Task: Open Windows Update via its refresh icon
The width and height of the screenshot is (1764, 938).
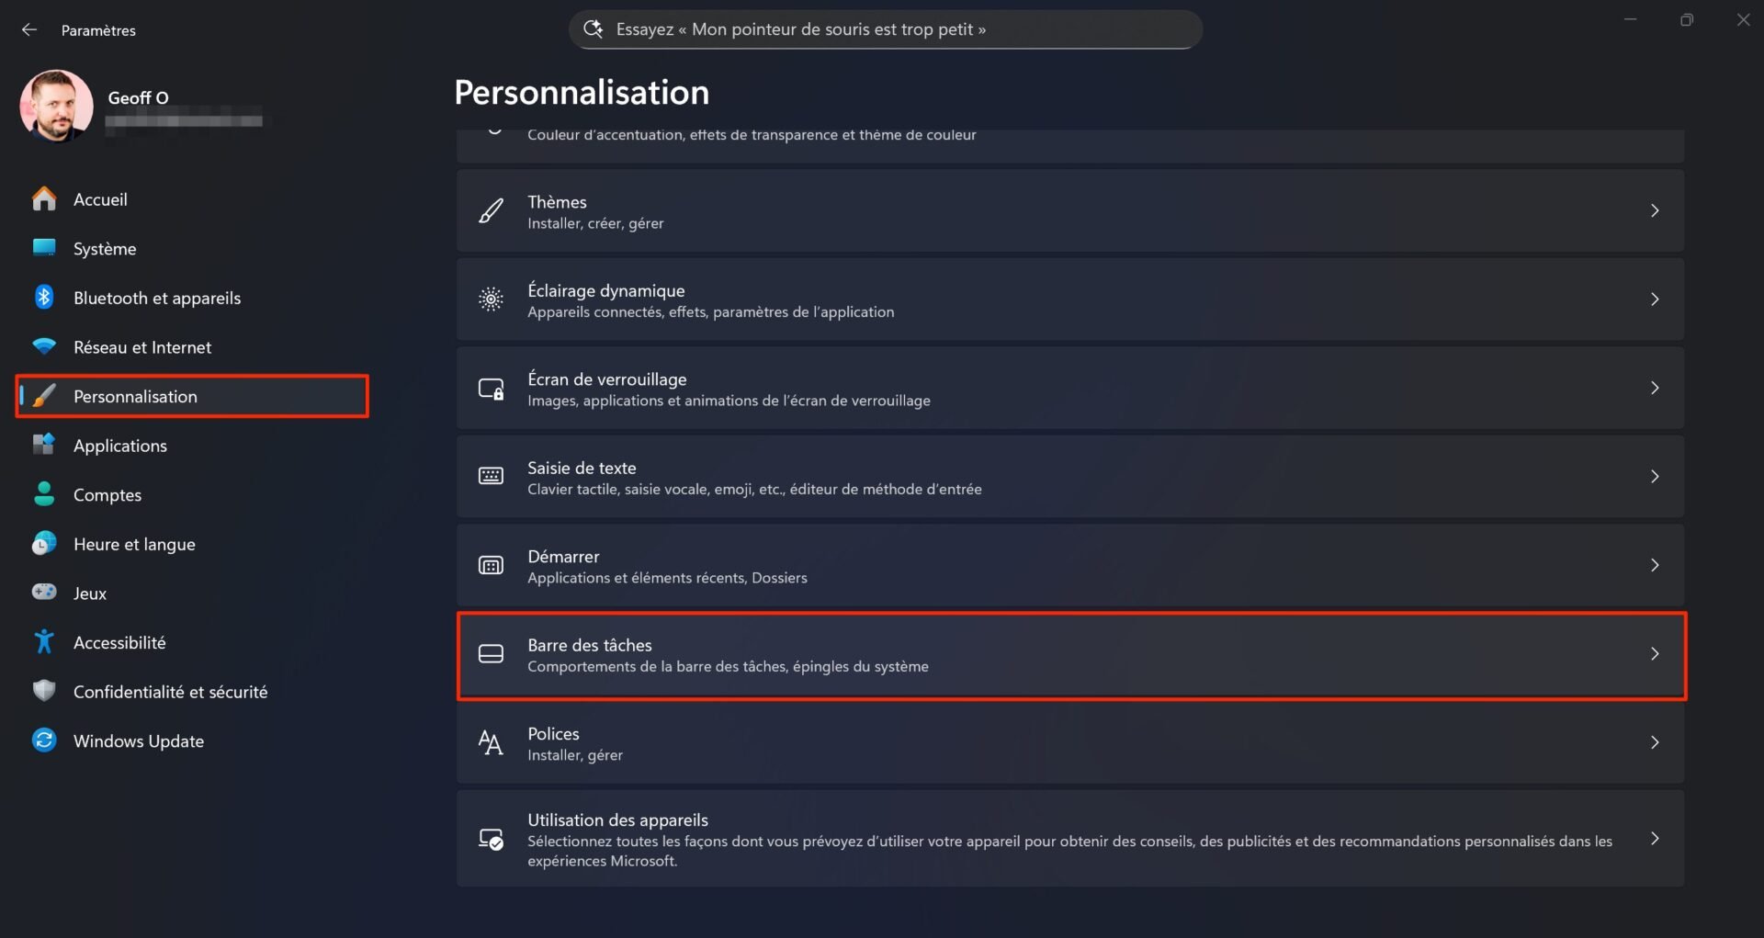Action: pos(44,740)
